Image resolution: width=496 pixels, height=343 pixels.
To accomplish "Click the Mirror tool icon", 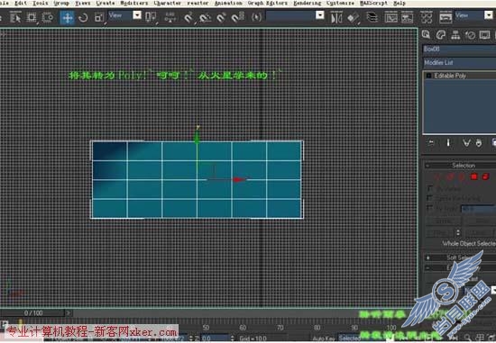I will [x=336, y=17].
